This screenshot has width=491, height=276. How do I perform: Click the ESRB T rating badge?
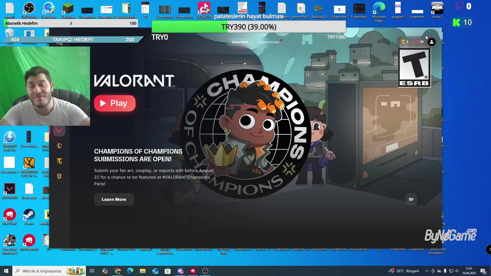click(414, 67)
